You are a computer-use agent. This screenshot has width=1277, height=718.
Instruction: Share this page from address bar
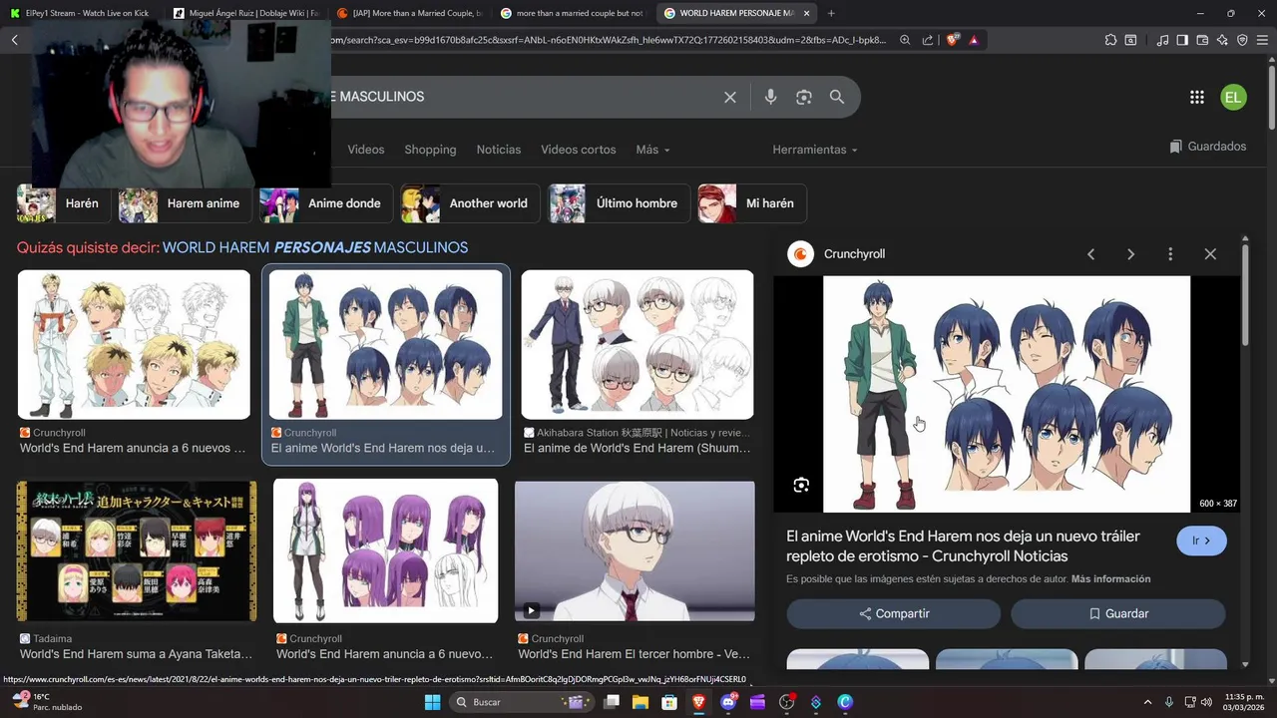tap(928, 40)
